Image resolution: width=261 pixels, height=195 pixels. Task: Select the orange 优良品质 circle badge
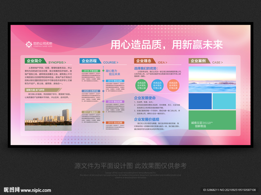(173, 85)
